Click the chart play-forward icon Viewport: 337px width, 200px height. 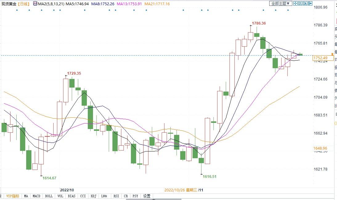point(305,3)
